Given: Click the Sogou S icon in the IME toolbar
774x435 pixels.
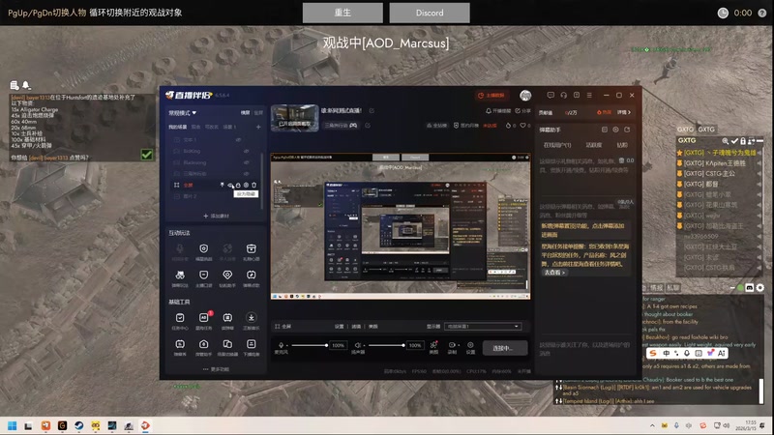Looking at the screenshot, I should tap(652, 353).
